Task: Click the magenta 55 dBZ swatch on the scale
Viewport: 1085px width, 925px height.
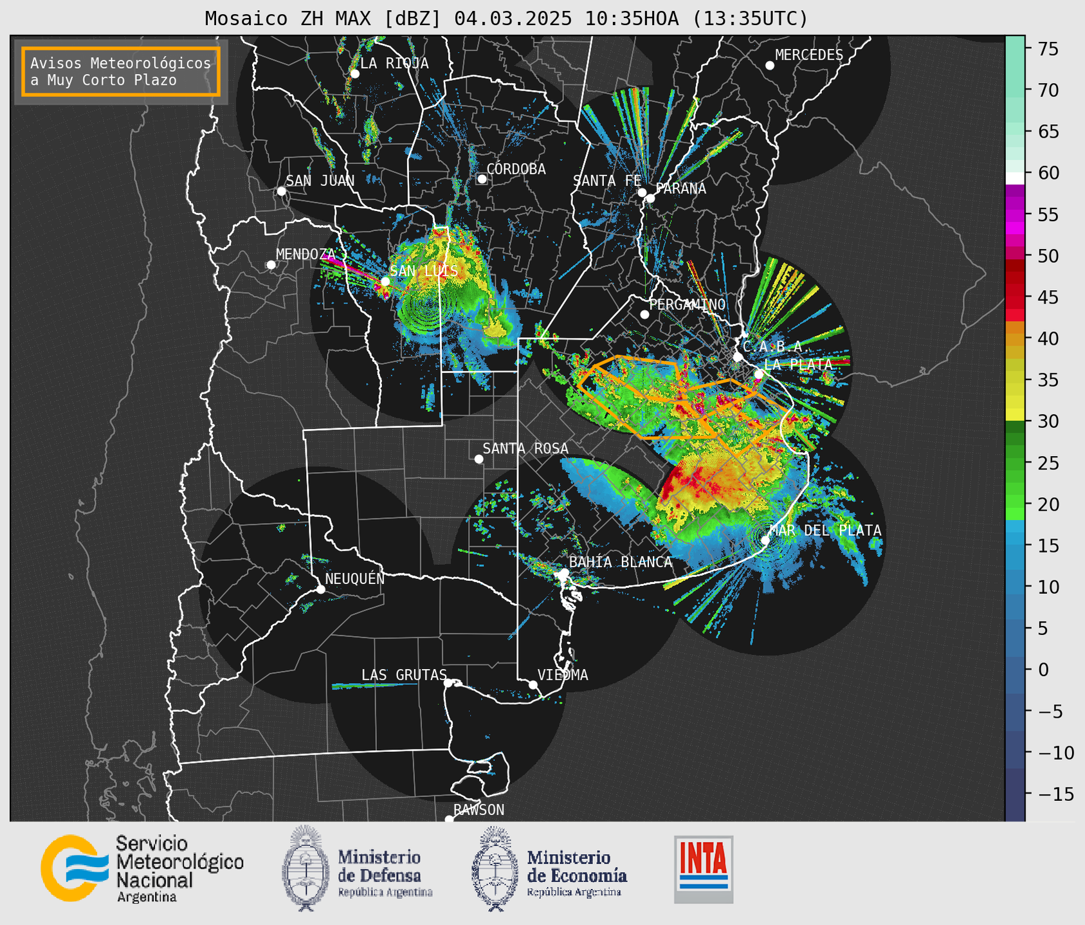Action: (x=1015, y=215)
